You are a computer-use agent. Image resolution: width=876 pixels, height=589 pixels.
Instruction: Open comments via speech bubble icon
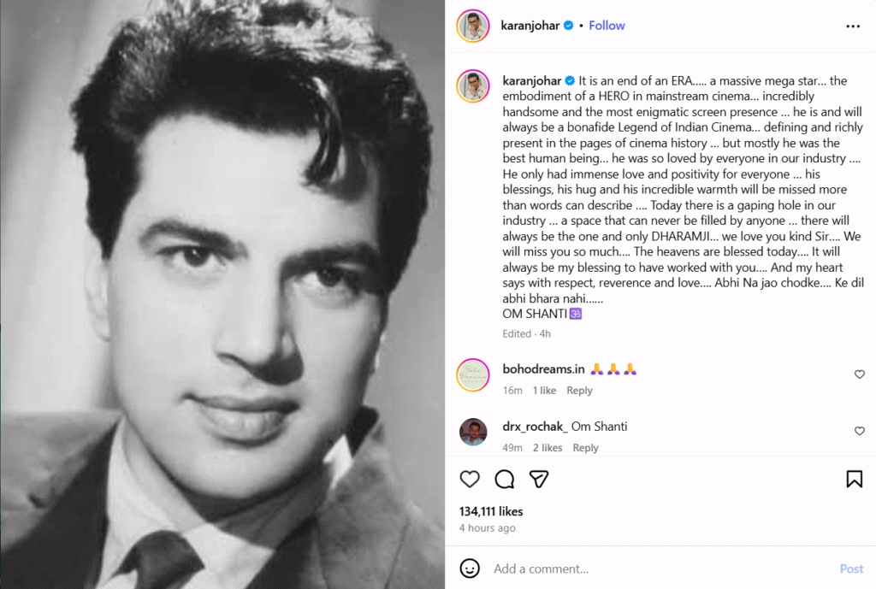pos(504,479)
